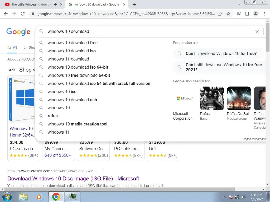Click the browser forward arrow
Viewport: 270px width, 202px height.
click(14, 14)
